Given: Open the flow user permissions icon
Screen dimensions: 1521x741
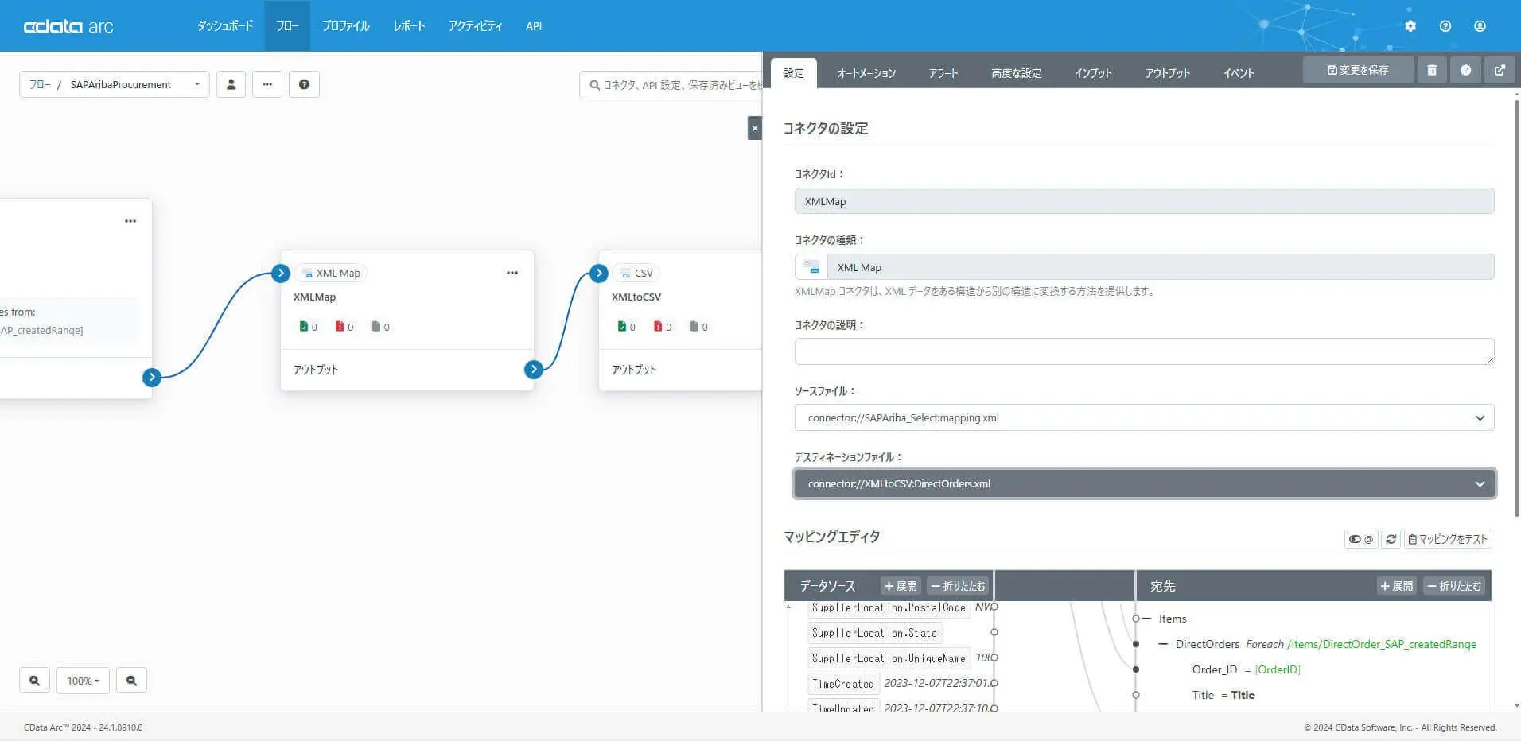Looking at the screenshot, I should point(231,84).
